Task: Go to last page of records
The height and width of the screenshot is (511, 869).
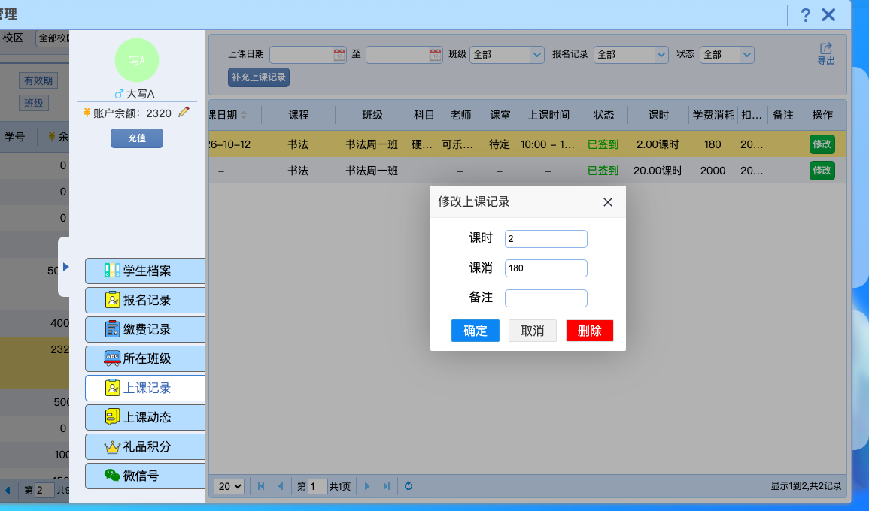Action: pos(387,486)
